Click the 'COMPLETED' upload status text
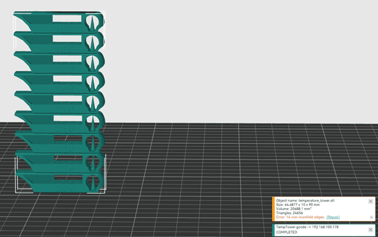Viewport: 378px width, 237px height. point(286,232)
